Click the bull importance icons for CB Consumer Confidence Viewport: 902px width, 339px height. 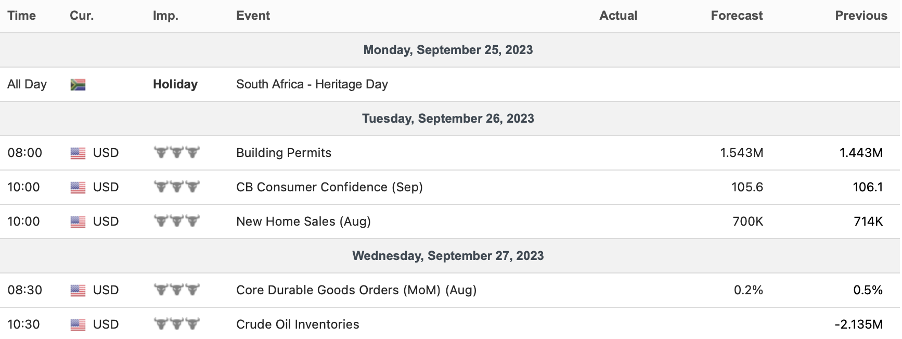tap(177, 187)
